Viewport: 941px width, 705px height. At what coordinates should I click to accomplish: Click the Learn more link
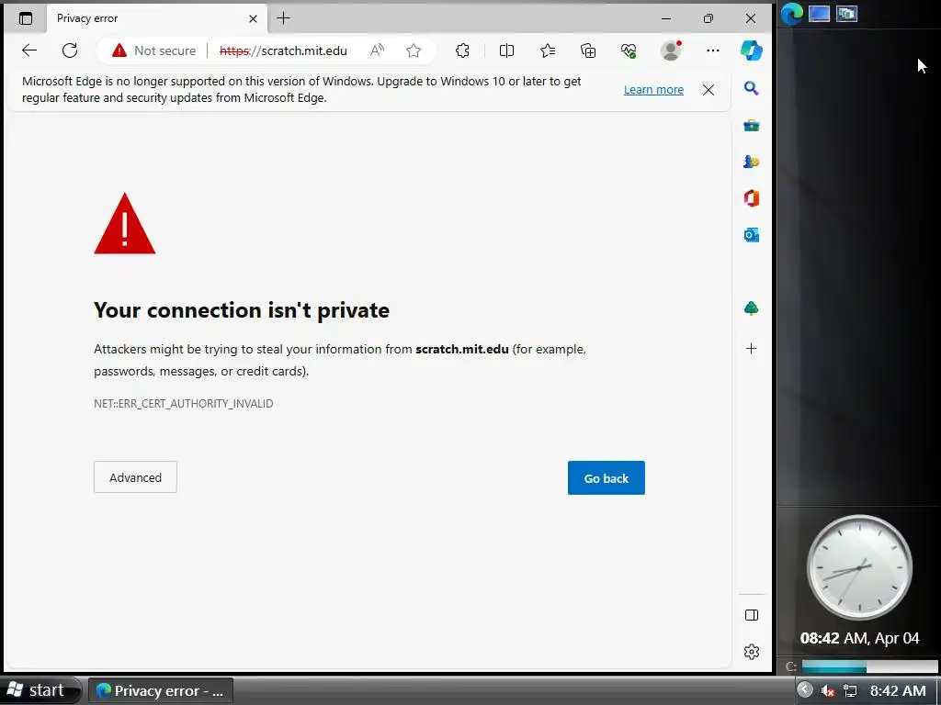click(x=653, y=90)
